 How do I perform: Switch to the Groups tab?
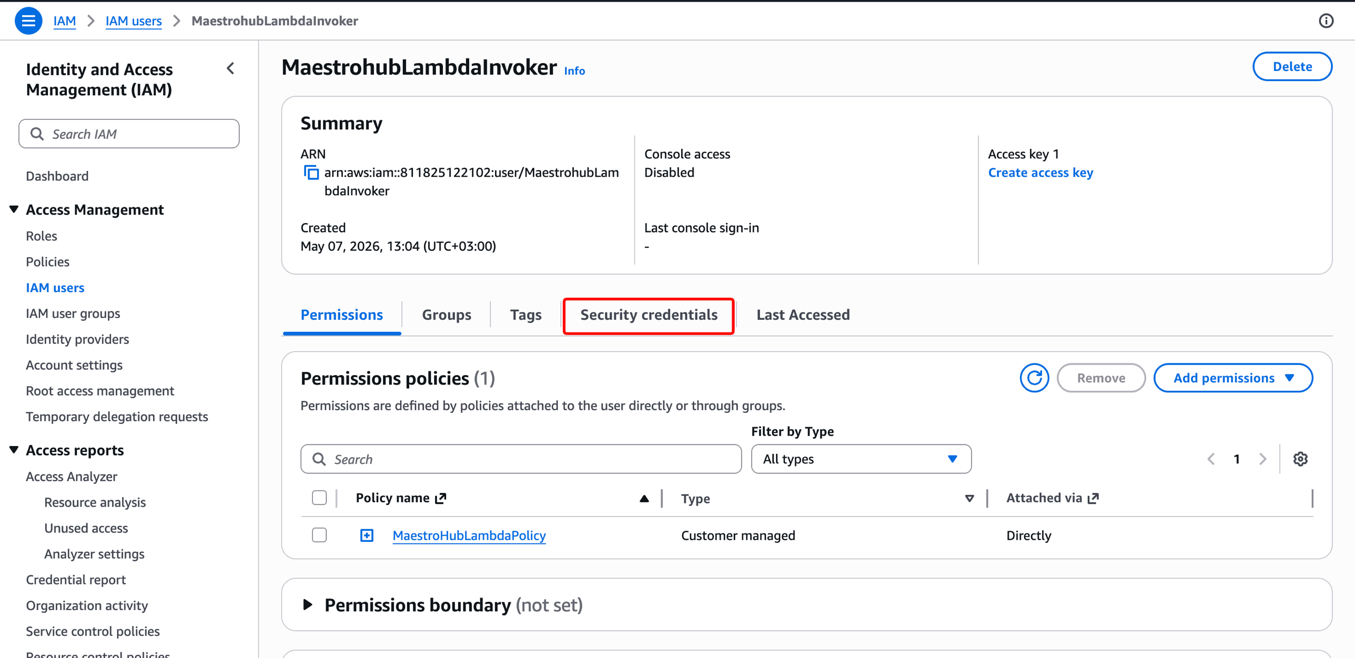pos(446,315)
